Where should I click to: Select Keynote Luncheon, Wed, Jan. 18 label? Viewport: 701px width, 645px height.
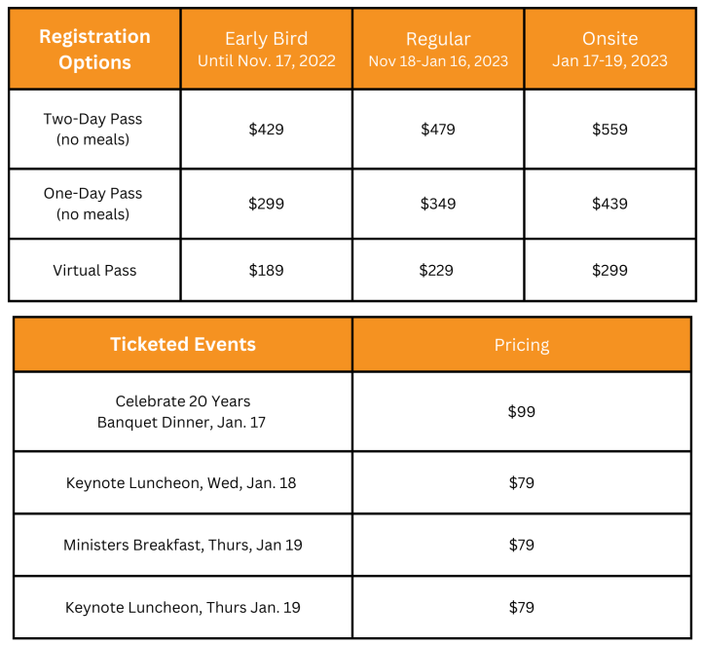(183, 482)
